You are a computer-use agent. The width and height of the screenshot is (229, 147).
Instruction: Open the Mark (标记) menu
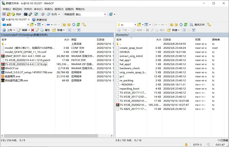[17, 9]
